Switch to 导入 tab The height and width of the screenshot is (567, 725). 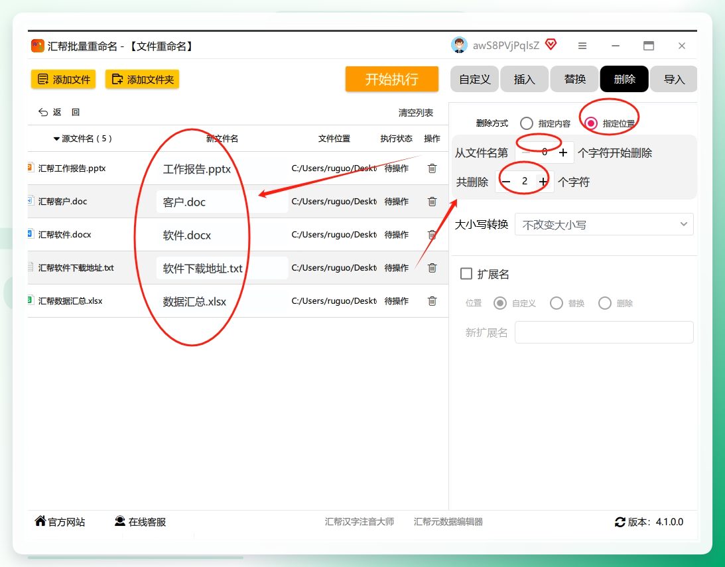pos(674,79)
